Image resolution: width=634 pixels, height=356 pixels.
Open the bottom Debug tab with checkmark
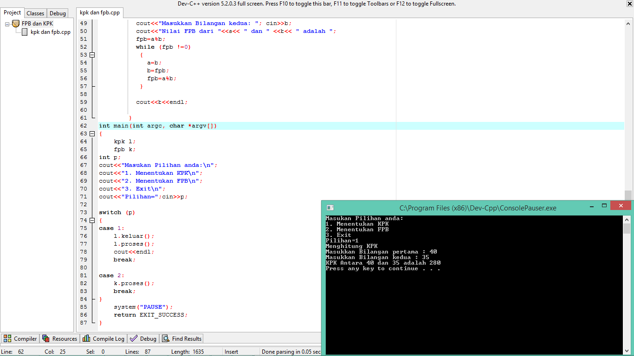pos(143,339)
